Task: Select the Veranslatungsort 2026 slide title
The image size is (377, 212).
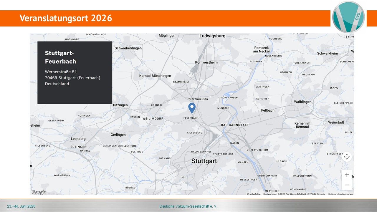Action: (66, 18)
